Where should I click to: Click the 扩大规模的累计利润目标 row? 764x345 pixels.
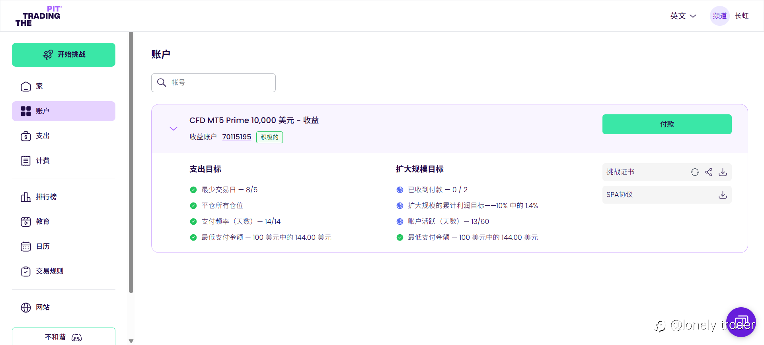tap(467, 206)
